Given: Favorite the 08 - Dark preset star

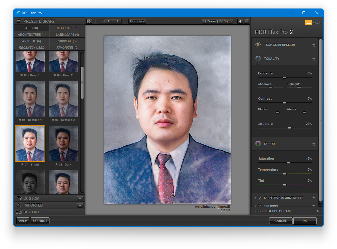Looking at the screenshot, I should click(x=57, y=164).
